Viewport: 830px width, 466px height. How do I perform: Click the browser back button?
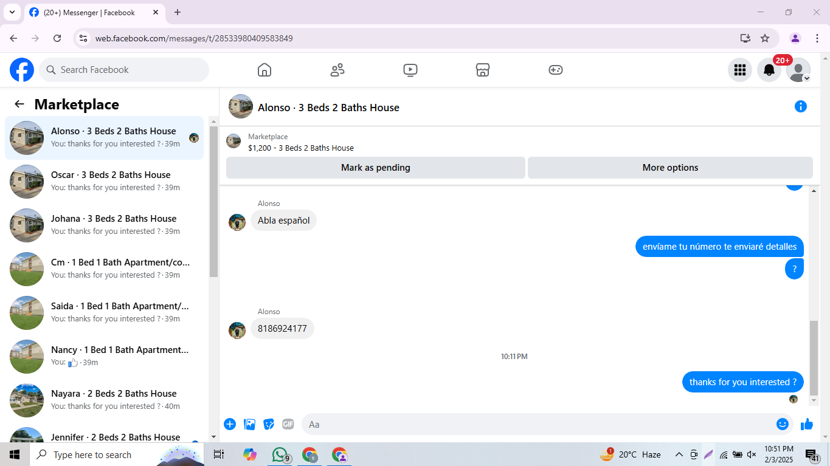[13, 38]
